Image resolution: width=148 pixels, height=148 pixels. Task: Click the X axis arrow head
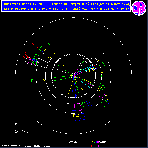coord(23,131)
